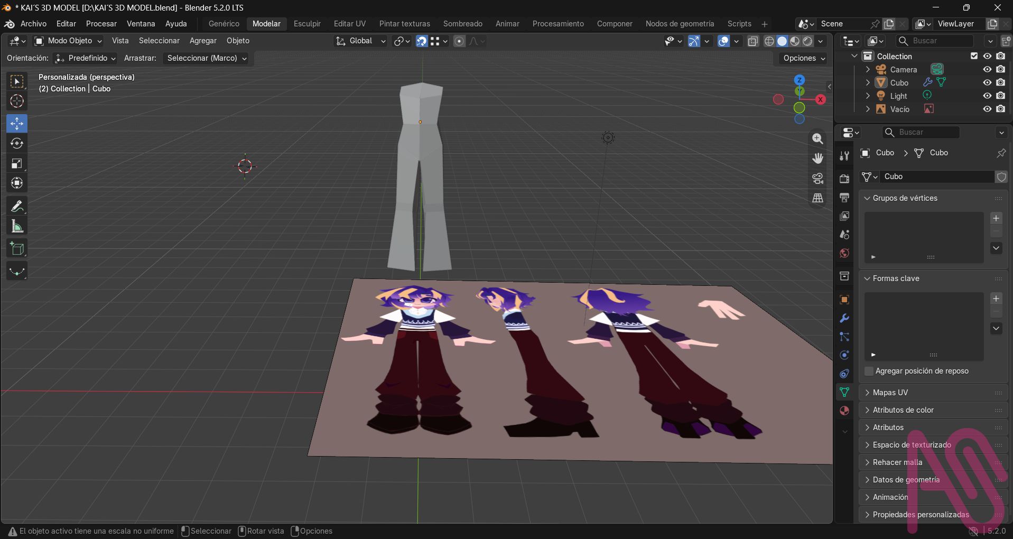Screen dimensions: 1013x539
Task: Hide Camera in viewport via eye
Action: click(x=987, y=69)
